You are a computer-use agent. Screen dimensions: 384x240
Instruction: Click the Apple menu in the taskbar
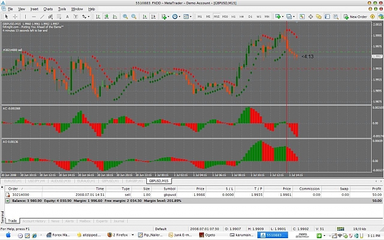[9, 235]
